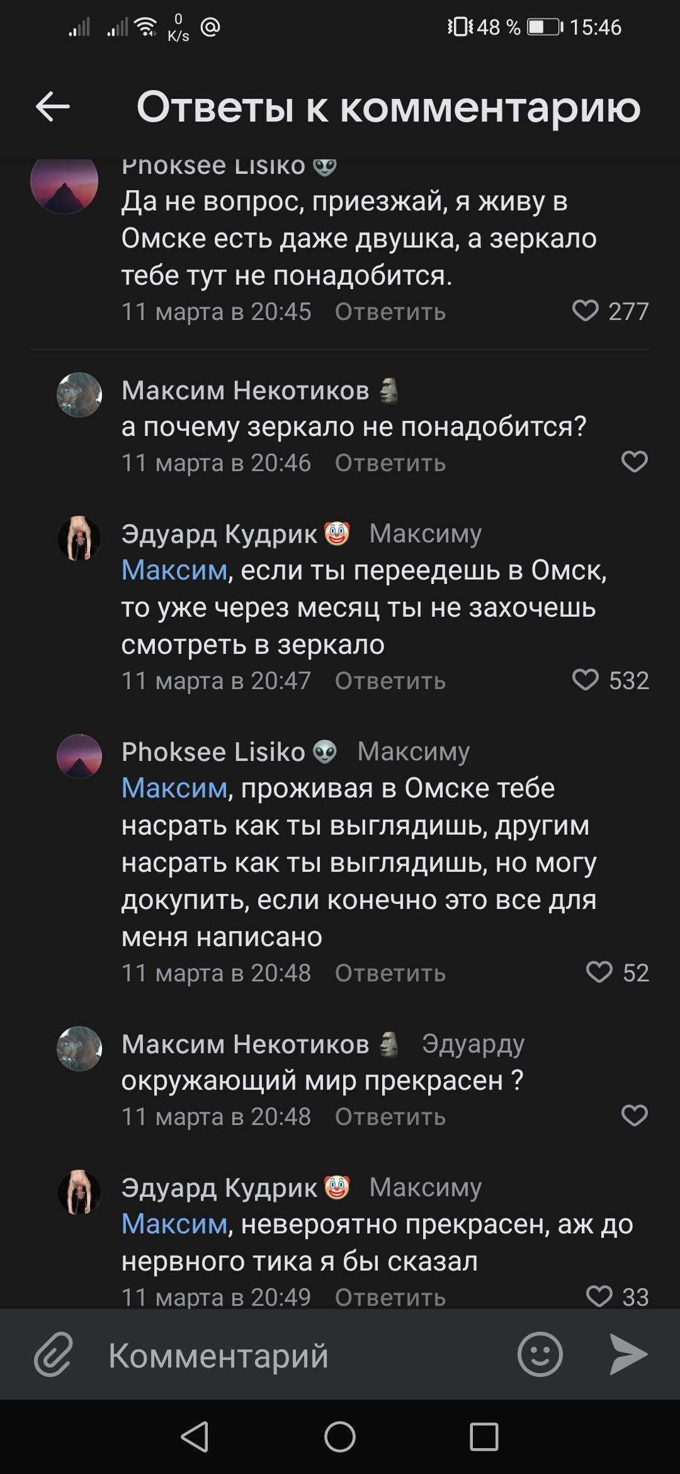The width and height of the screenshot is (680, 1474).
Task: Toggle like on the comment with 277 likes
Action: pyautogui.click(x=586, y=311)
